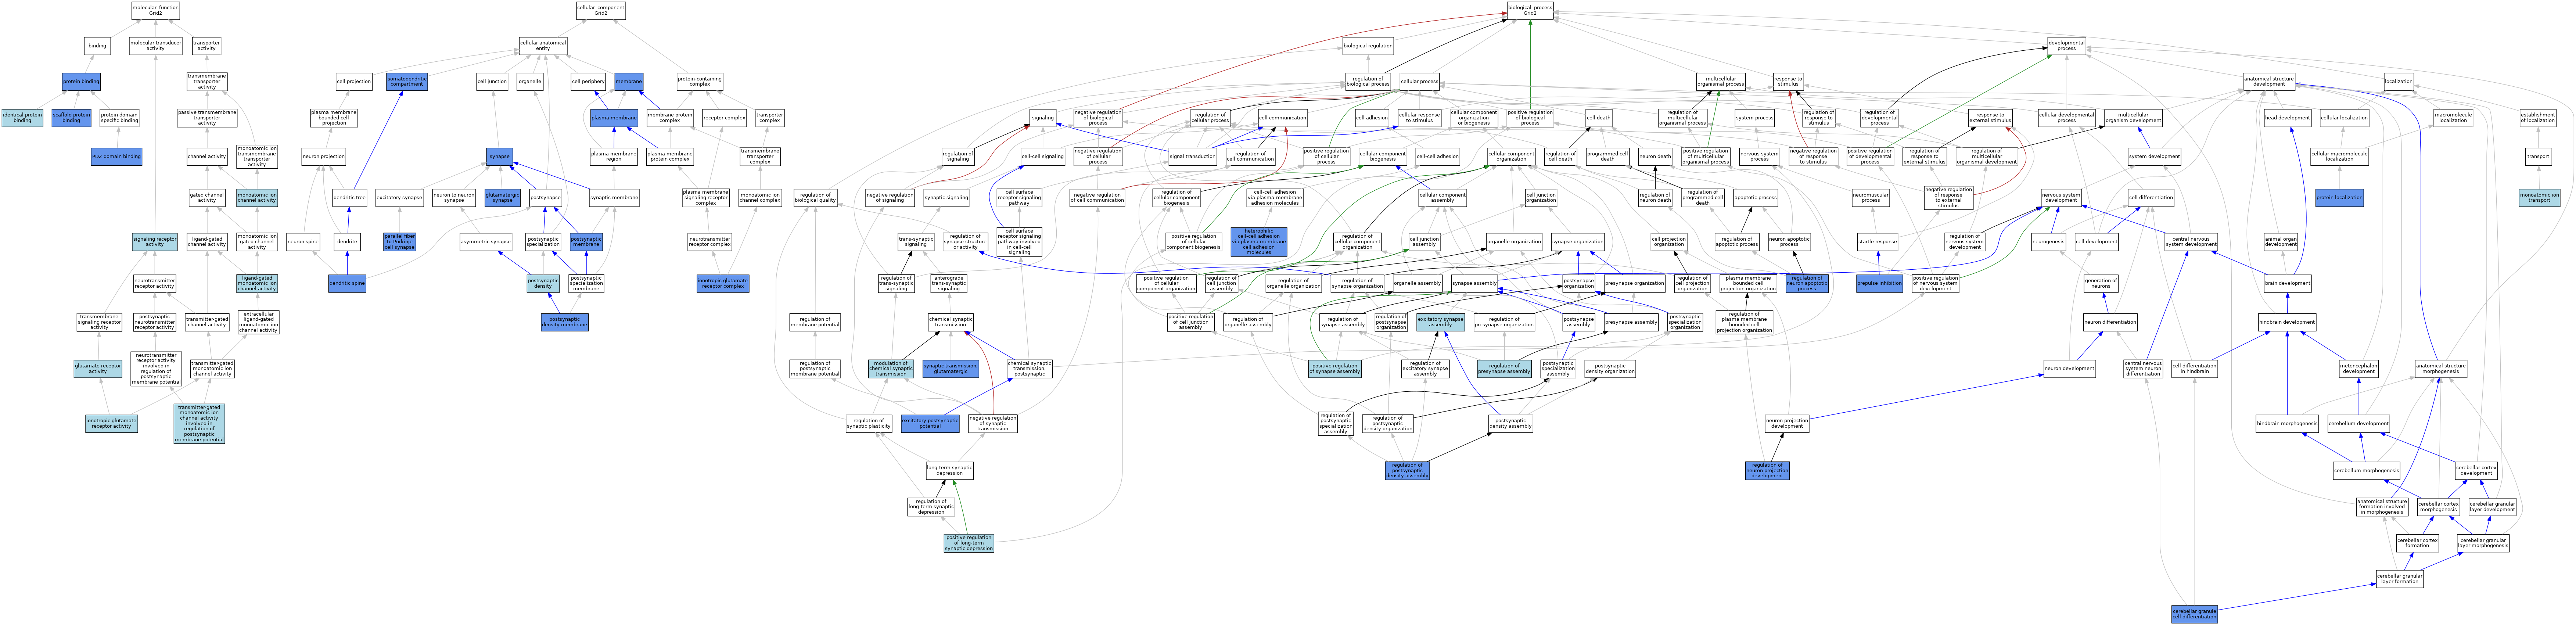This screenshot has height=625, width=2576.
Task: Click 'ionotropic glutamate receptor complex' node
Action: pos(723,284)
